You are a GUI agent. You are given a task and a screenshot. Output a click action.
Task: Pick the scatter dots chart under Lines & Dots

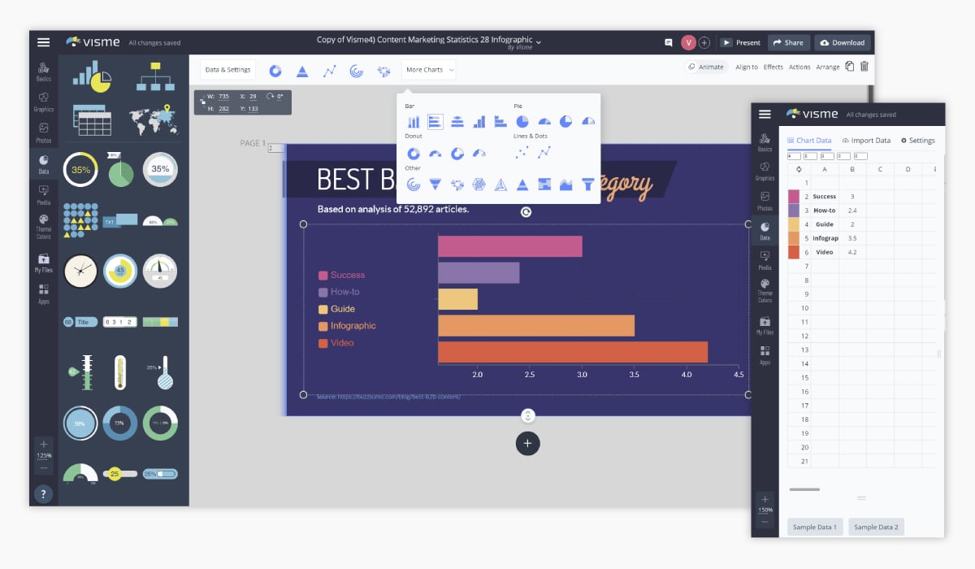pos(522,152)
